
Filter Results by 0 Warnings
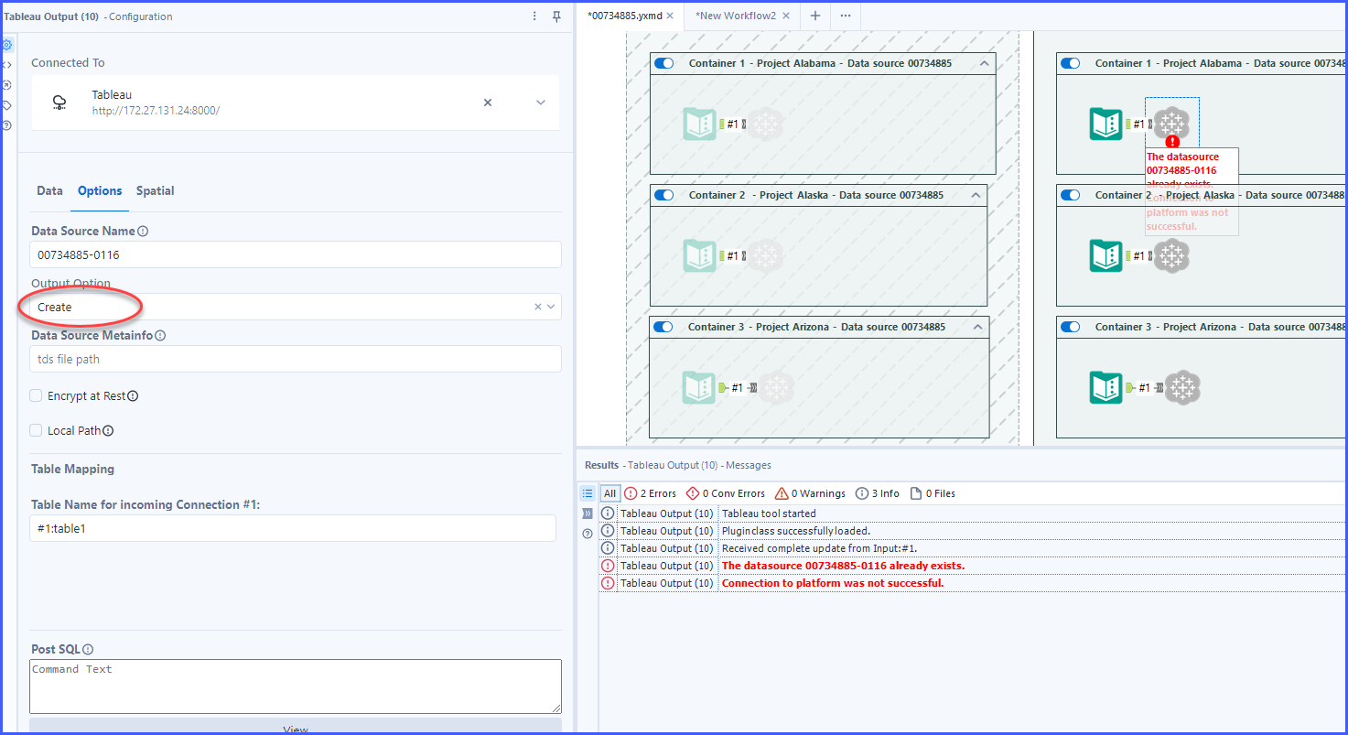click(810, 493)
